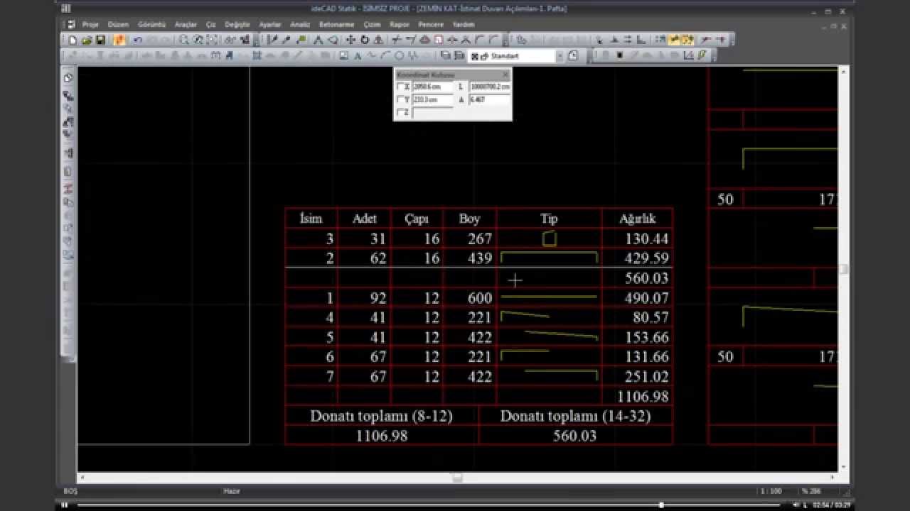Click the Z coordinate input field
Screen dimensions: 910x511
[433, 112]
